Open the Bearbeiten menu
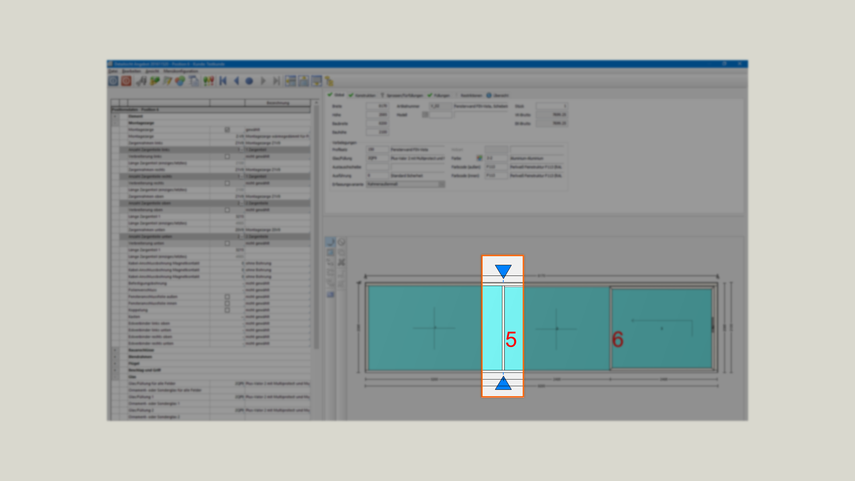This screenshot has width=855, height=481. coord(131,71)
